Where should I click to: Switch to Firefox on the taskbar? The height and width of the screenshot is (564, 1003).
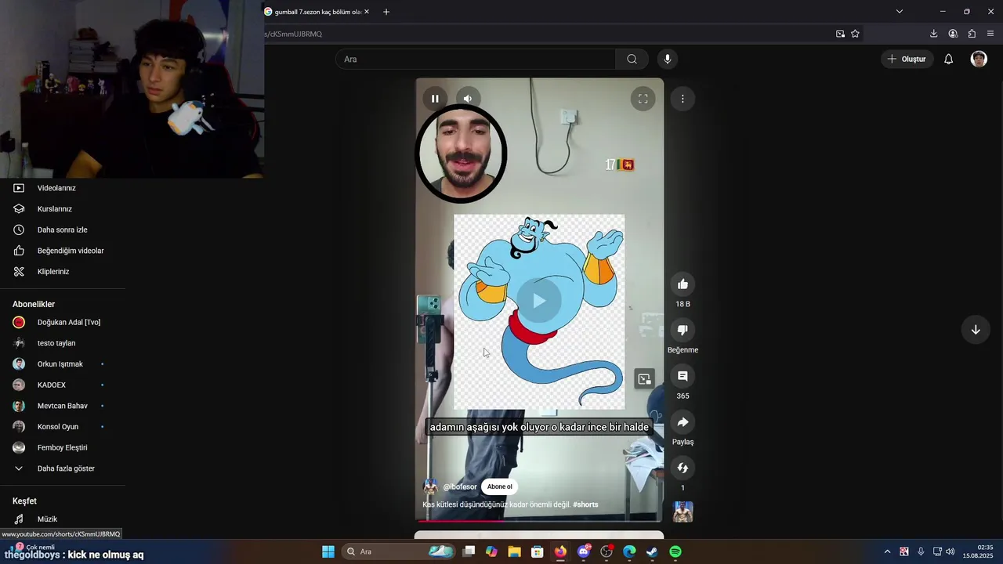click(560, 551)
